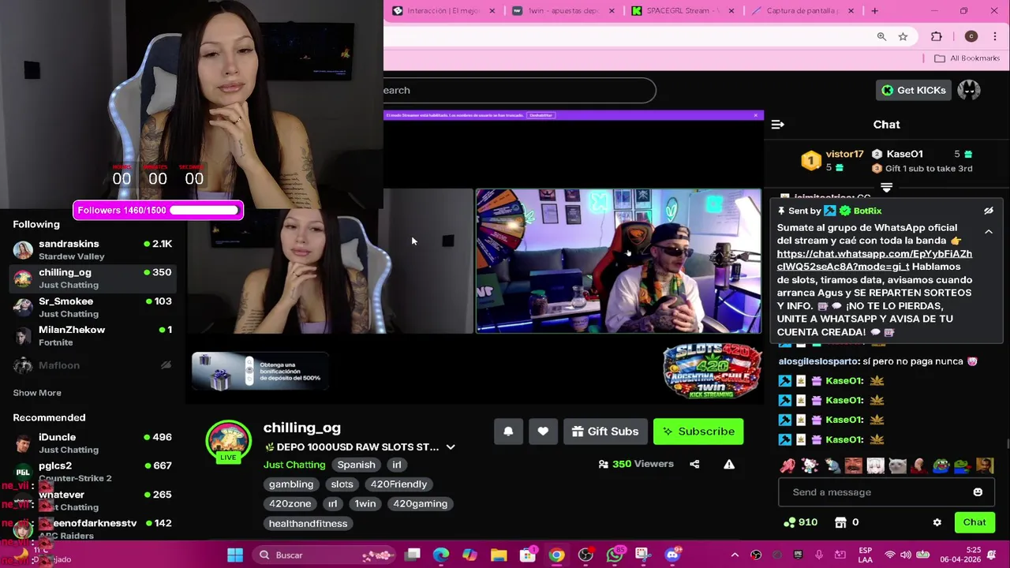The width and height of the screenshot is (1010, 568).
Task: Open WhatsApp from the taskbar
Action: 615,555
